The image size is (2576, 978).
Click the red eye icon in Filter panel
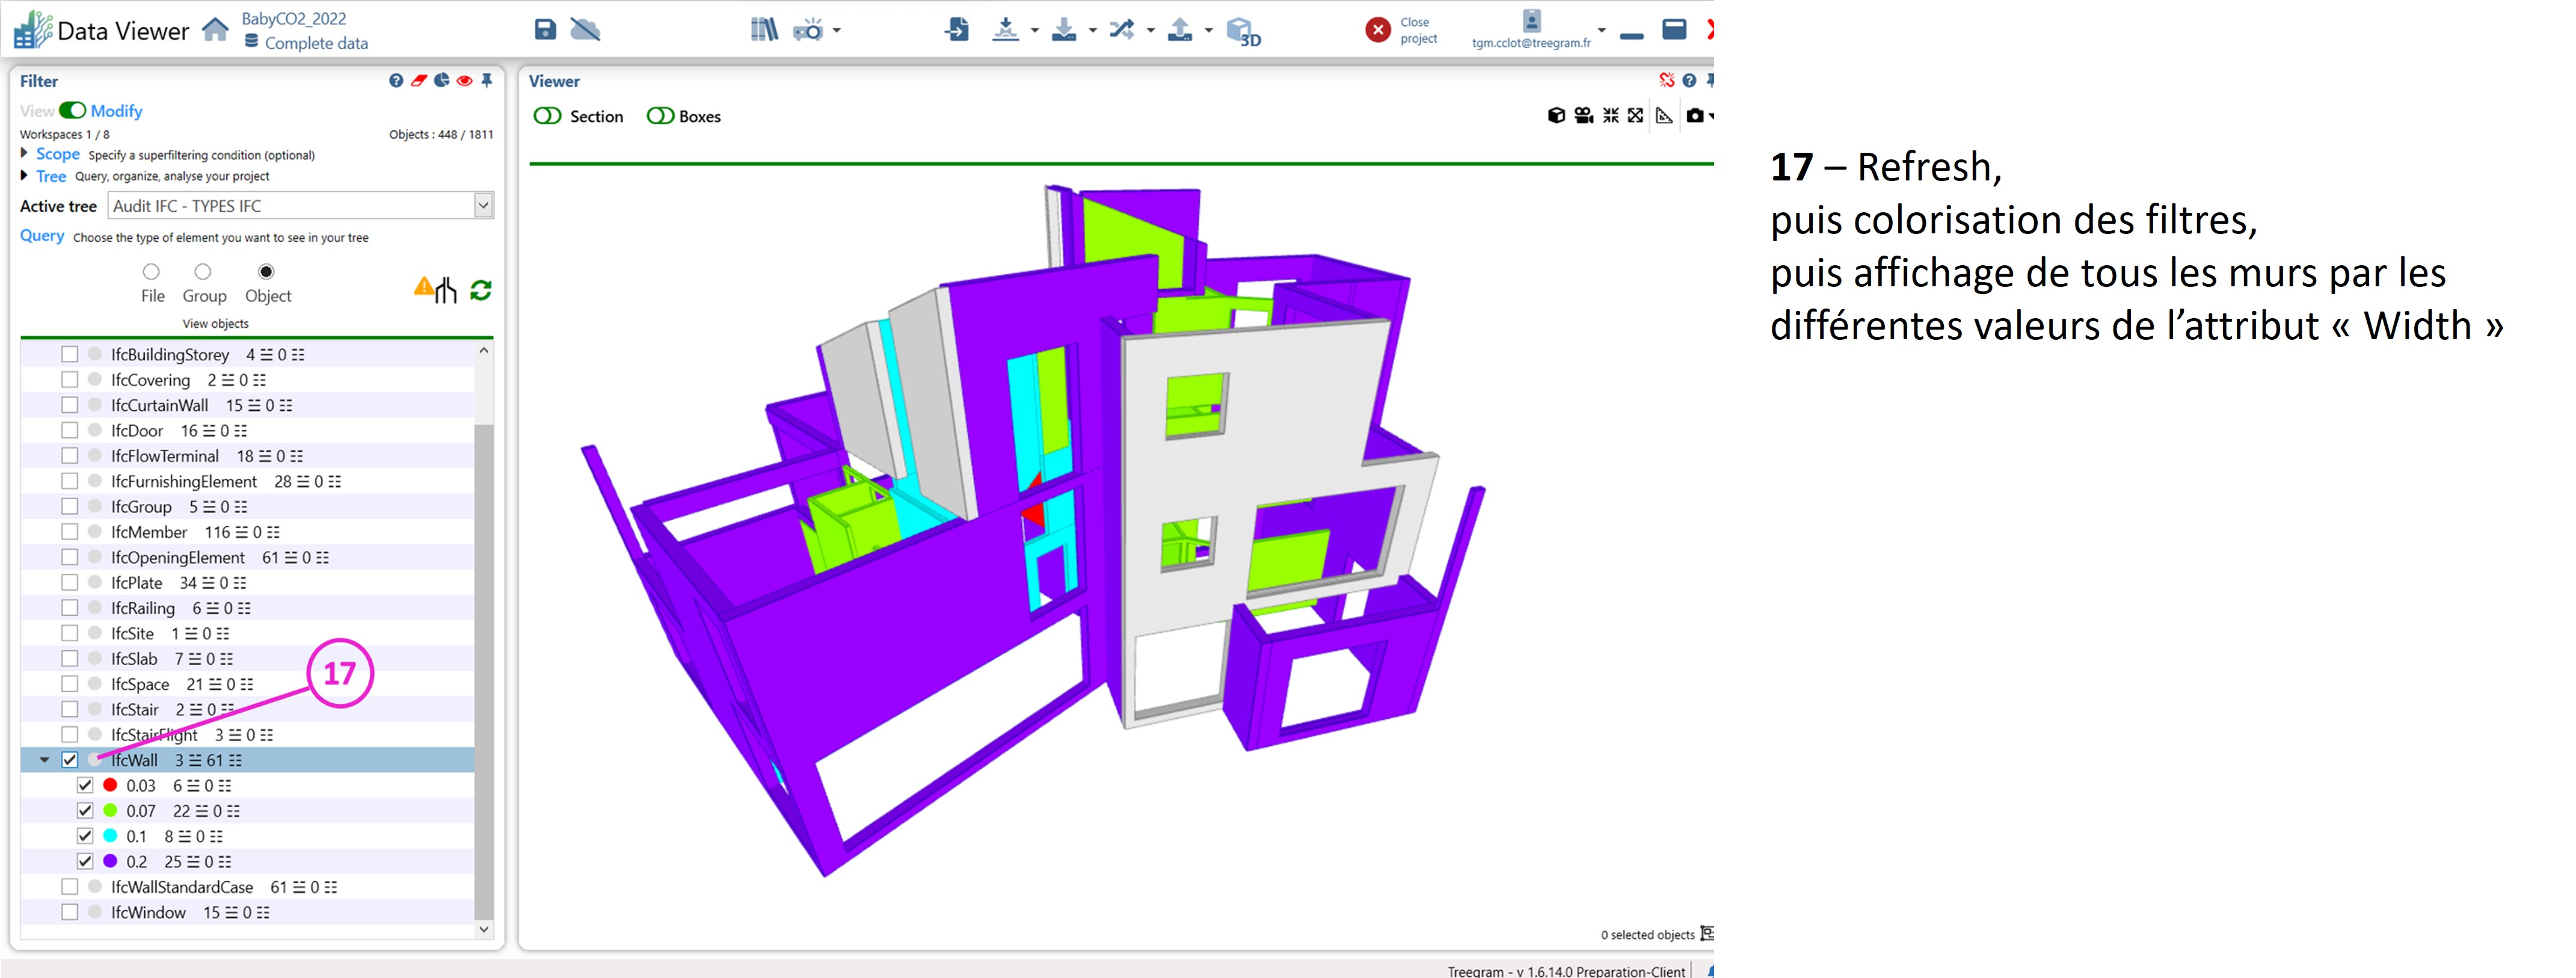pyautogui.click(x=464, y=81)
